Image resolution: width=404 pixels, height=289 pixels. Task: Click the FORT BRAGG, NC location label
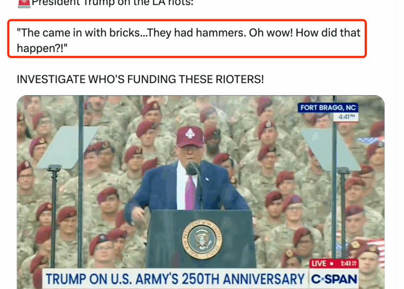(x=328, y=107)
